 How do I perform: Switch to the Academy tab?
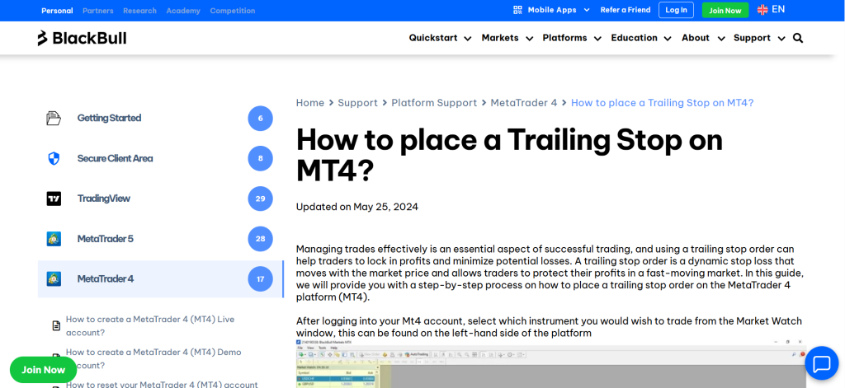coord(183,11)
